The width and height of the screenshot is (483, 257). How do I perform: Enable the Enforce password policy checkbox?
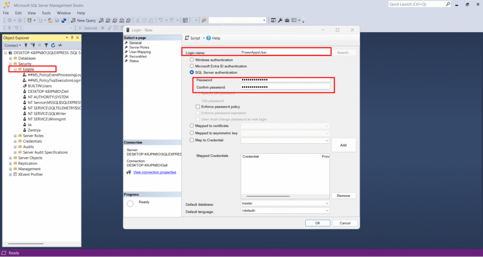click(x=198, y=107)
